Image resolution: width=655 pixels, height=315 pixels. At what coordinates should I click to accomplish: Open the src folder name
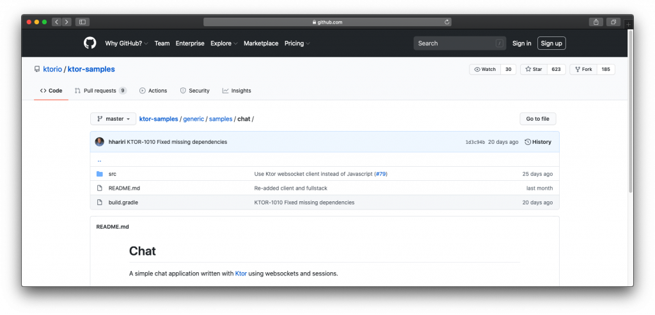tap(113, 174)
